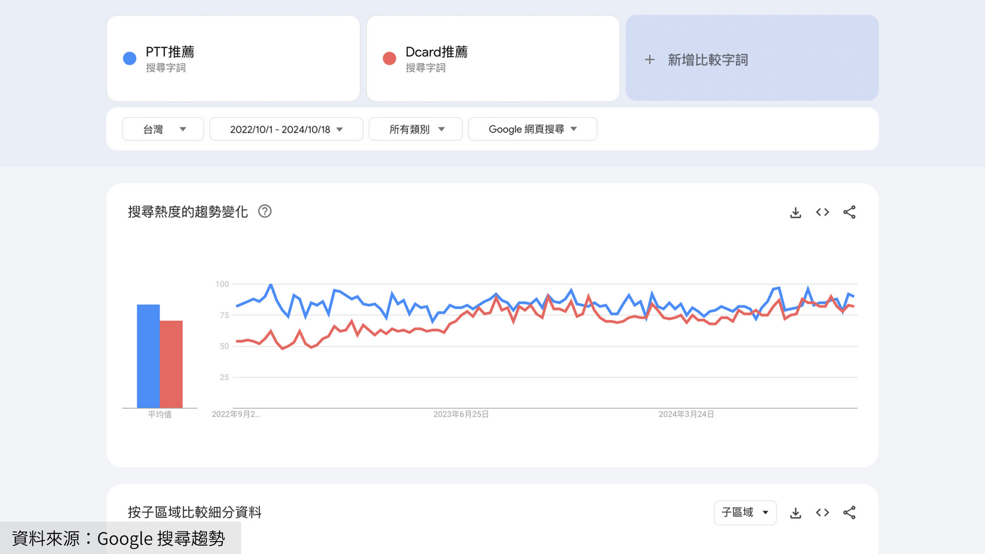Viewport: 985px width, 554px height.
Task: Click the red dot beside Dcard推薦
Action: 389,58
